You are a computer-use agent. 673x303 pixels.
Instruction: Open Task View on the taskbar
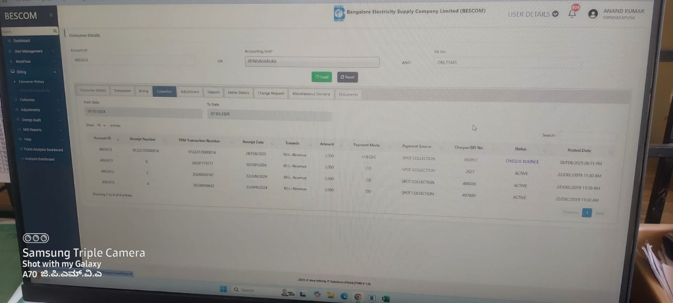(x=303, y=294)
